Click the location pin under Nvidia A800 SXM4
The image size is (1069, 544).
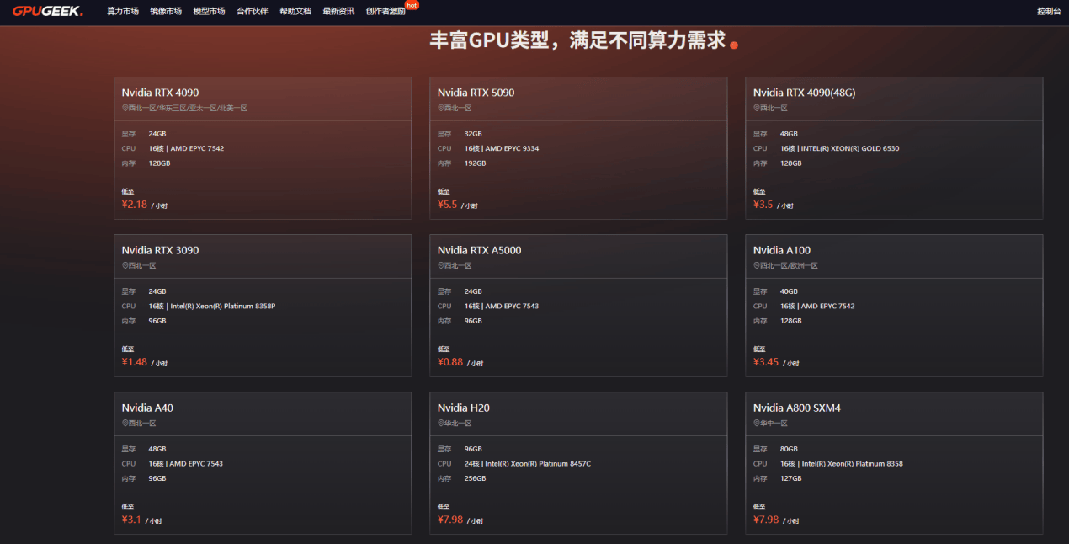pyautogui.click(x=756, y=423)
